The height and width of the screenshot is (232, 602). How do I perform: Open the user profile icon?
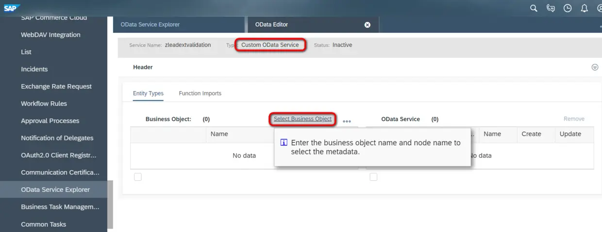600,8
